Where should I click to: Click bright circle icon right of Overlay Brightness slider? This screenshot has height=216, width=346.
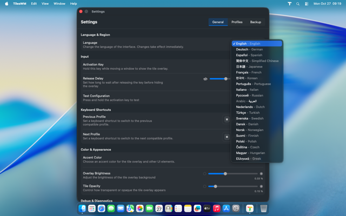(x=261, y=174)
